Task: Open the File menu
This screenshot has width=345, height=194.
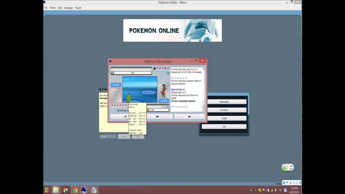Action: 46,8
